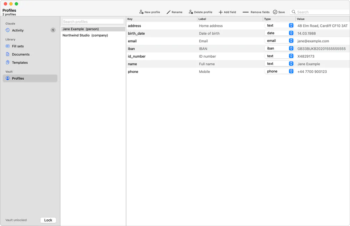Click the value +44 7700 900123

[x=312, y=72]
